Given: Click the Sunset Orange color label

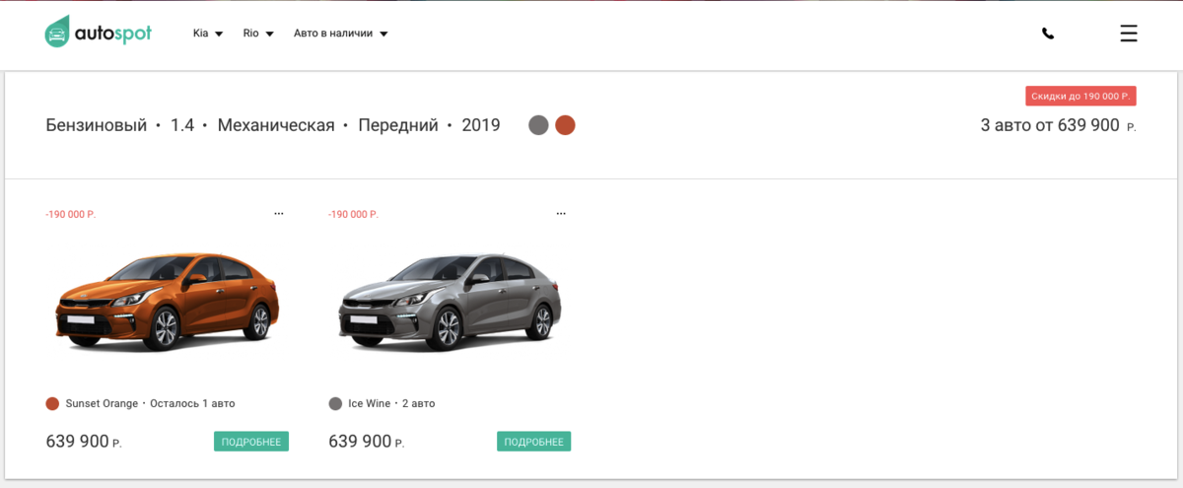Looking at the screenshot, I should pyautogui.click(x=103, y=403).
